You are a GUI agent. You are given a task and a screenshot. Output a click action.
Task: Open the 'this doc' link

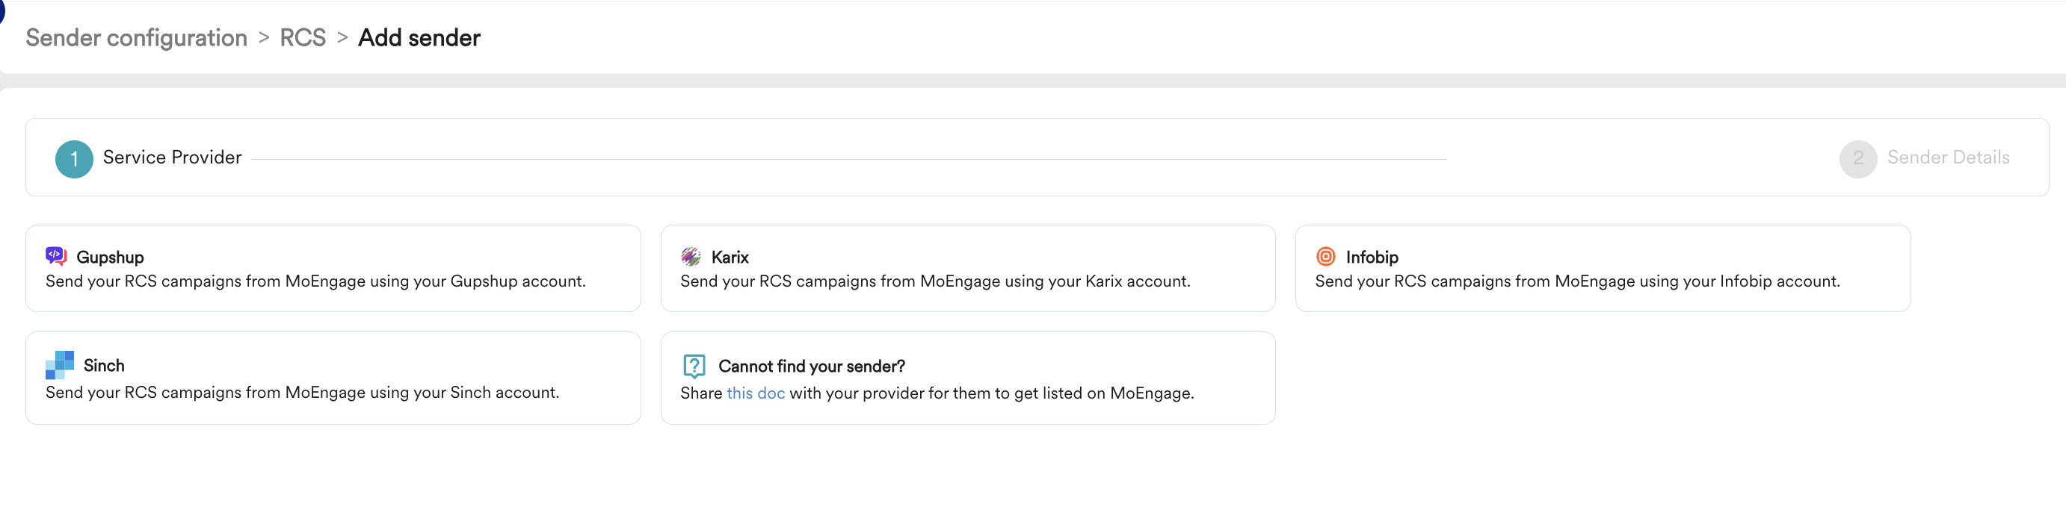pos(755,393)
